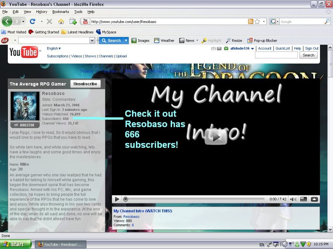Expand the afidude536 account dropdown
The width and height of the screenshot is (333, 249).
(x=252, y=49)
